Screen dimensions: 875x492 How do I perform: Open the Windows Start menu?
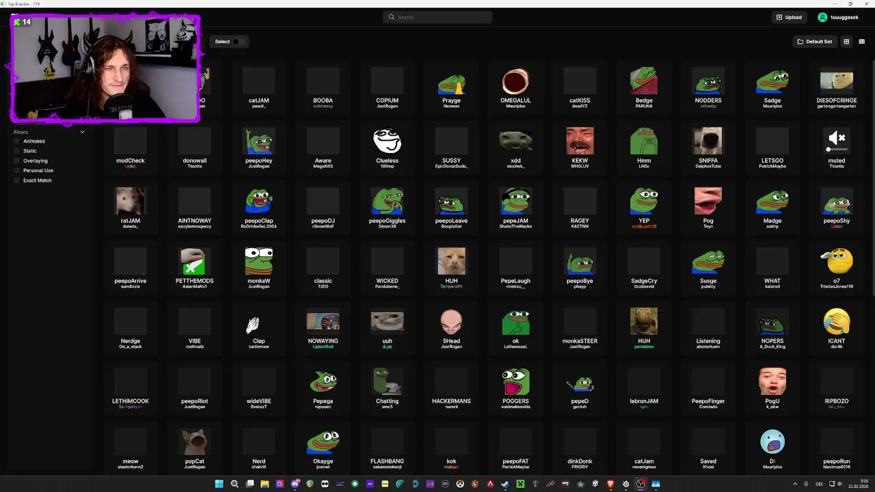[219, 484]
